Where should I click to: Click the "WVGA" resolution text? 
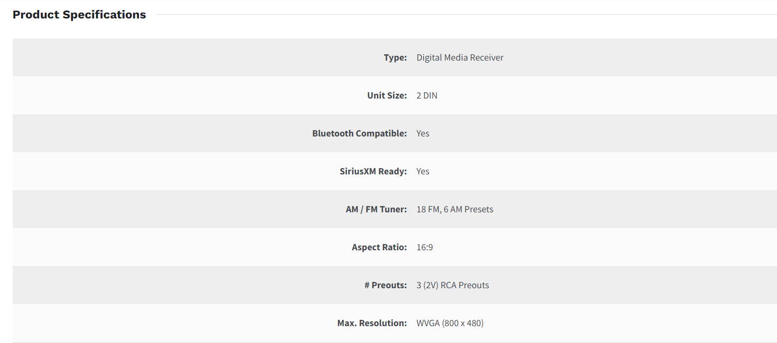point(428,323)
